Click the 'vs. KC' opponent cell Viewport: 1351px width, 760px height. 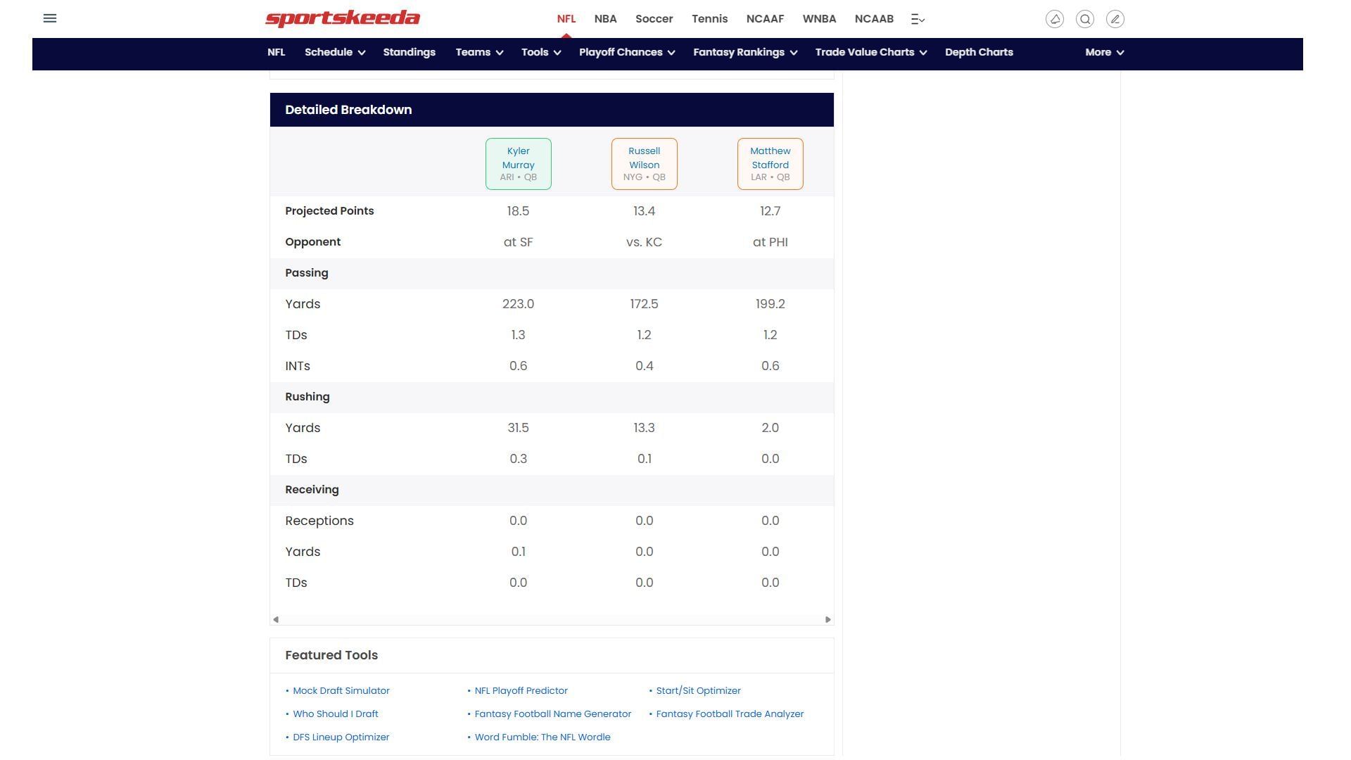click(644, 242)
